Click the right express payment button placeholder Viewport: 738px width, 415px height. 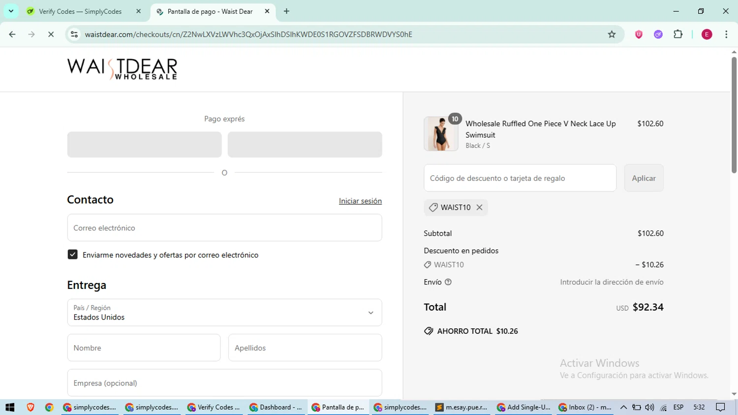[305, 144]
